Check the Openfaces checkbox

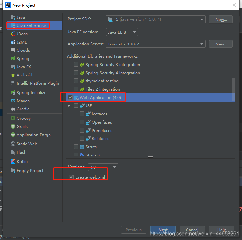(x=82, y=122)
